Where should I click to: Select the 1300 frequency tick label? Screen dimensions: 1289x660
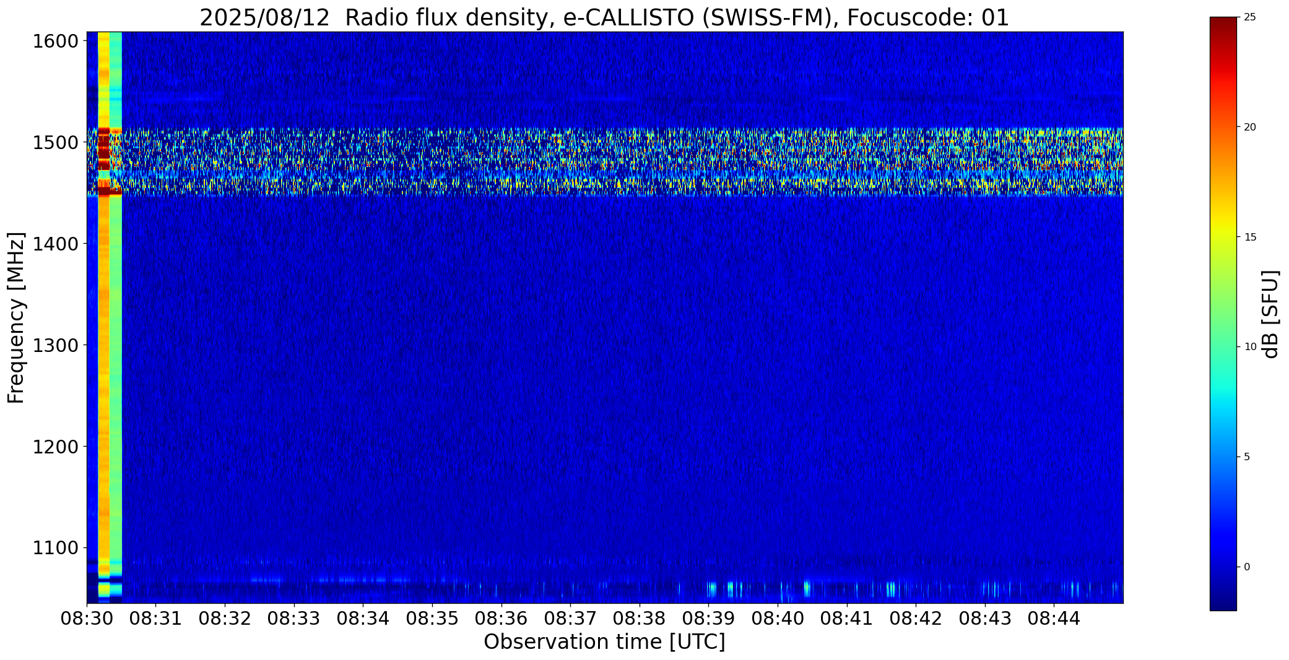coord(55,345)
